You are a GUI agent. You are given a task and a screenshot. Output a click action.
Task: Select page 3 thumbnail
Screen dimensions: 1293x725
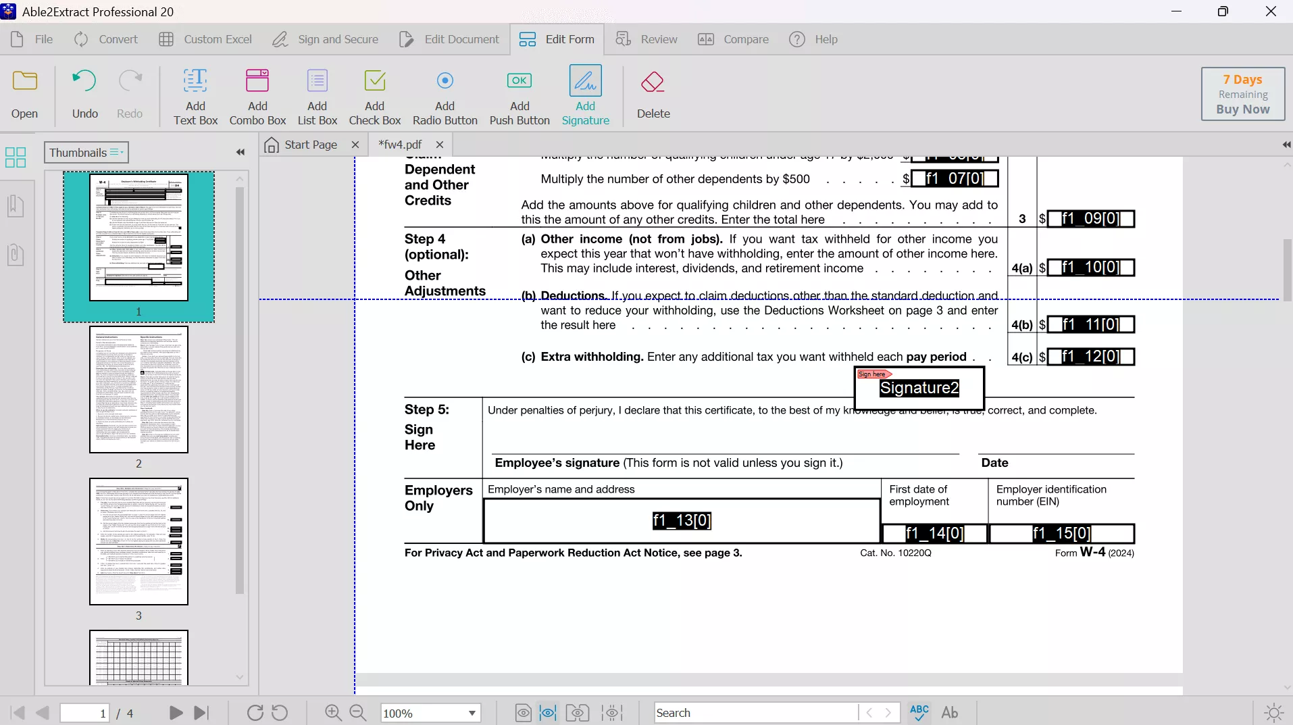click(138, 542)
